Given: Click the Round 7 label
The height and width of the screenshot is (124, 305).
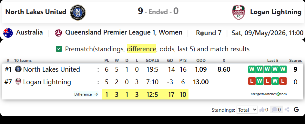Looking at the screenshot, I should click(209, 33).
